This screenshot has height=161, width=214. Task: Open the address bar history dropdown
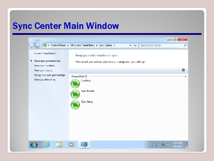(130, 45)
